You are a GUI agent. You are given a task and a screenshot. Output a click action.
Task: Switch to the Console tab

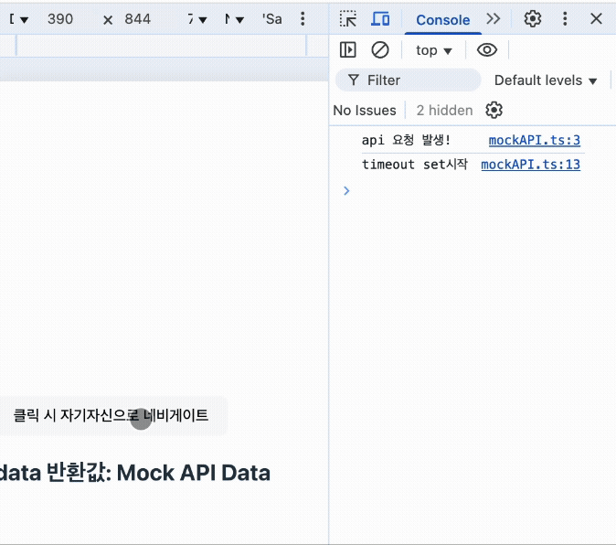pos(442,19)
